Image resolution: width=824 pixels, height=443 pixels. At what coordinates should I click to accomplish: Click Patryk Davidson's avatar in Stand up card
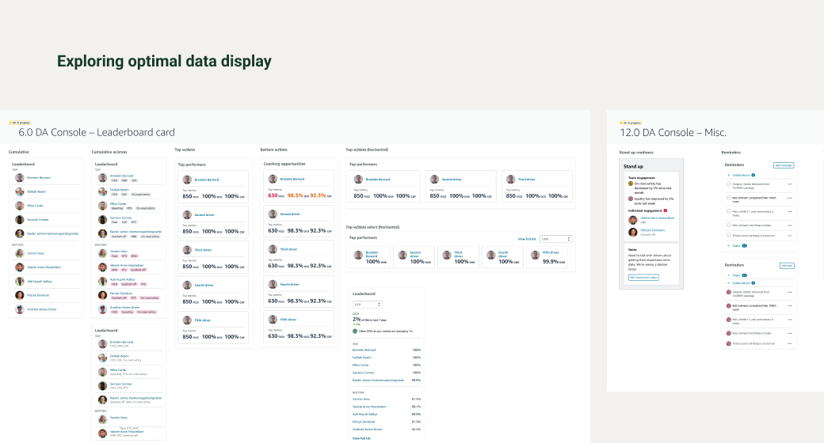[633, 232]
